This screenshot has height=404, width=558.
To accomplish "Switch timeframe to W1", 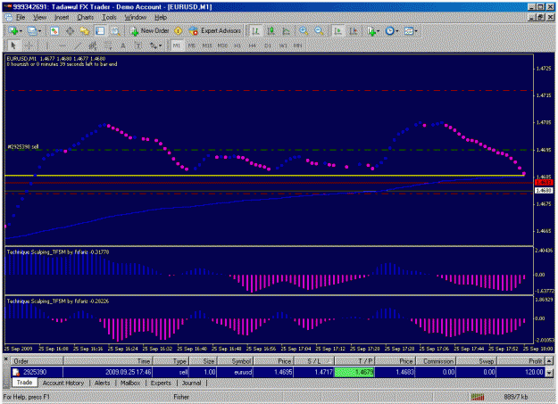I will click(283, 45).
